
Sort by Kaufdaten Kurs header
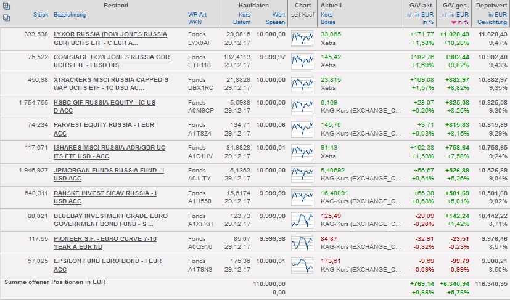click(x=244, y=15)
